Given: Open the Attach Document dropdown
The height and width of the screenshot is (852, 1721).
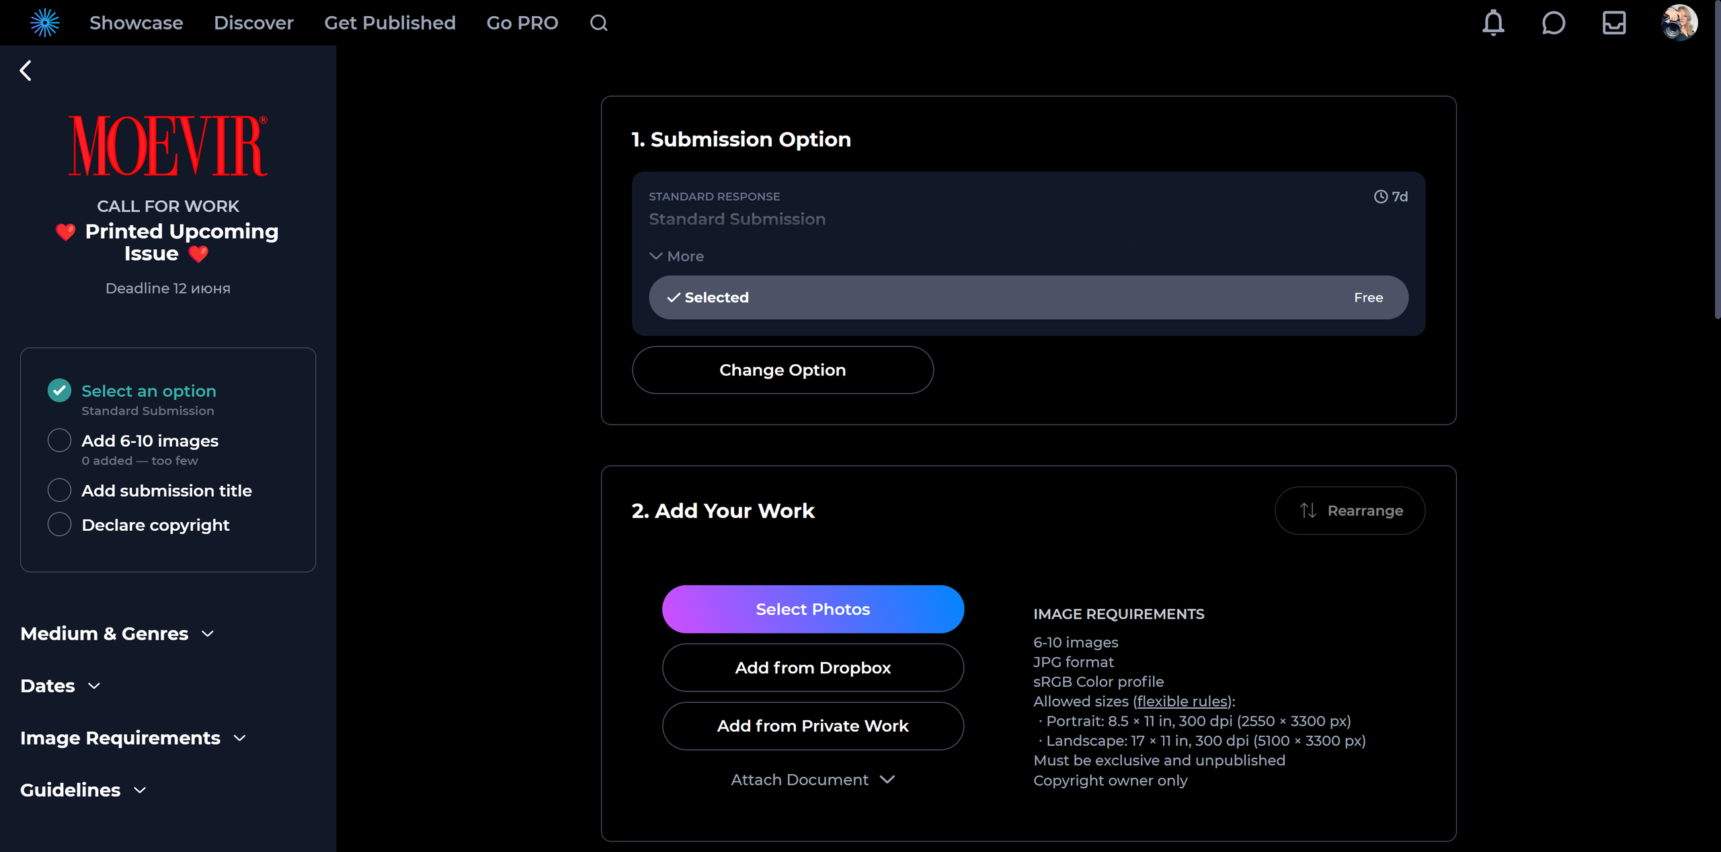Looking at the screenshot, I should (x=812, y=779).
